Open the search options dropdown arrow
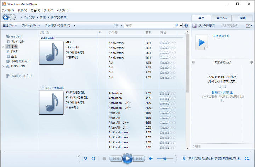The width and height of the screenshot is (255, 167). [x=181, y=25]
